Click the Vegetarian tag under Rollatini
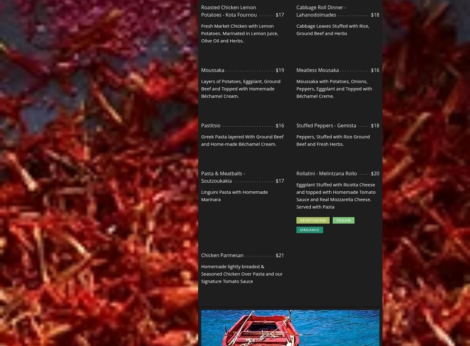 point(313,220)
